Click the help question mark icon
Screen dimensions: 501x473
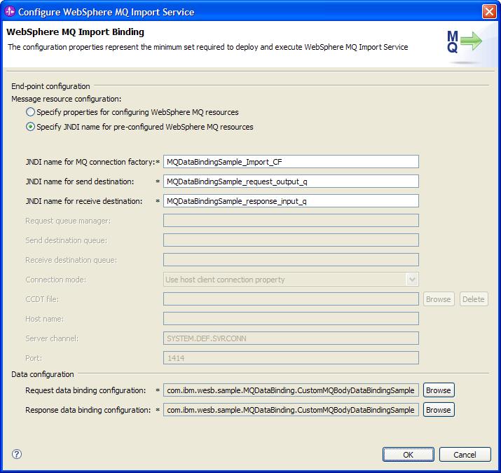click(17, 454)
